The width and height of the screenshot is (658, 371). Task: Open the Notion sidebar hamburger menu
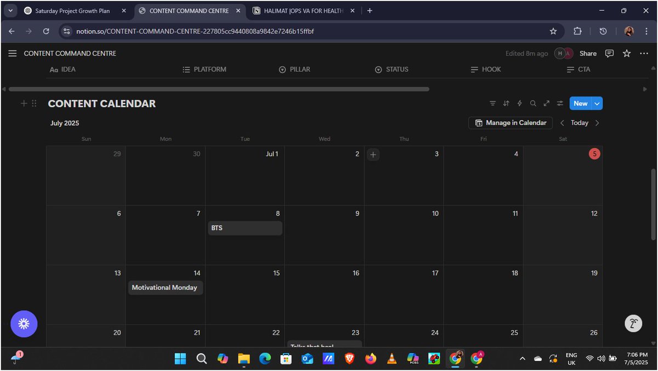point(12,53)
